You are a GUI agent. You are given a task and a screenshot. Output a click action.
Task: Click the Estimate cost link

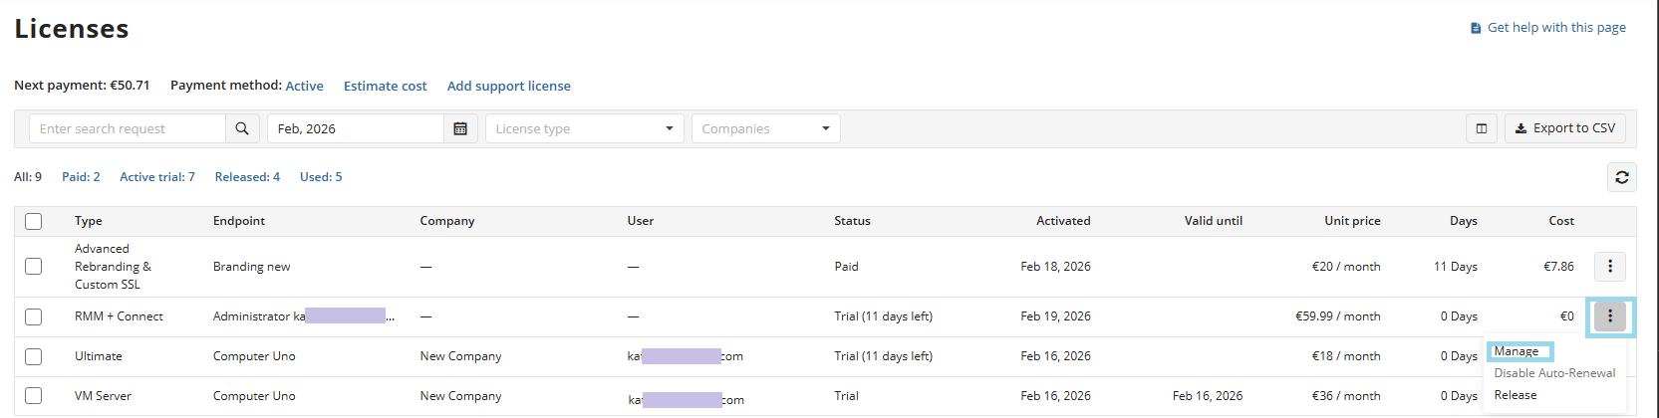coord(385,87)
